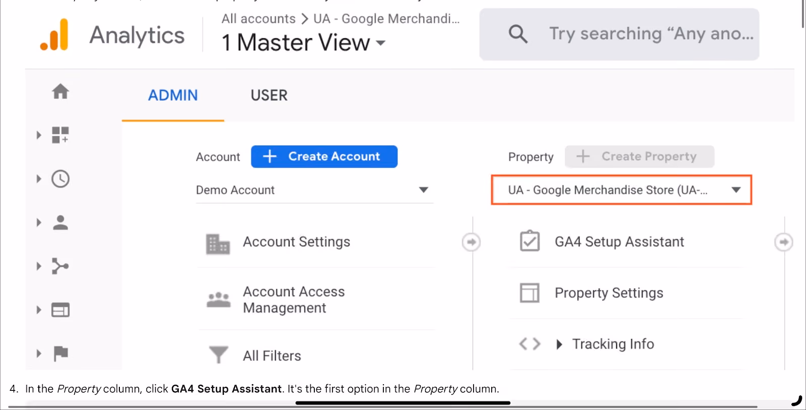The width and height of the screenshot is (806, 410).
Task: Click the Account column label
Action: tap(218, 157)
